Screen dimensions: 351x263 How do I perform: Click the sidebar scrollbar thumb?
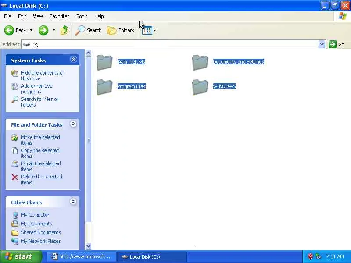[89, 140]
